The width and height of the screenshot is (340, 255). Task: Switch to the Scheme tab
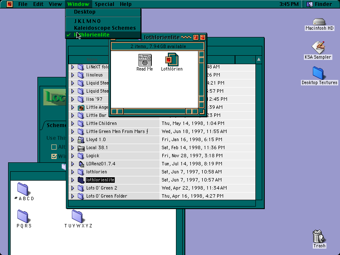[x=55, y=125]
